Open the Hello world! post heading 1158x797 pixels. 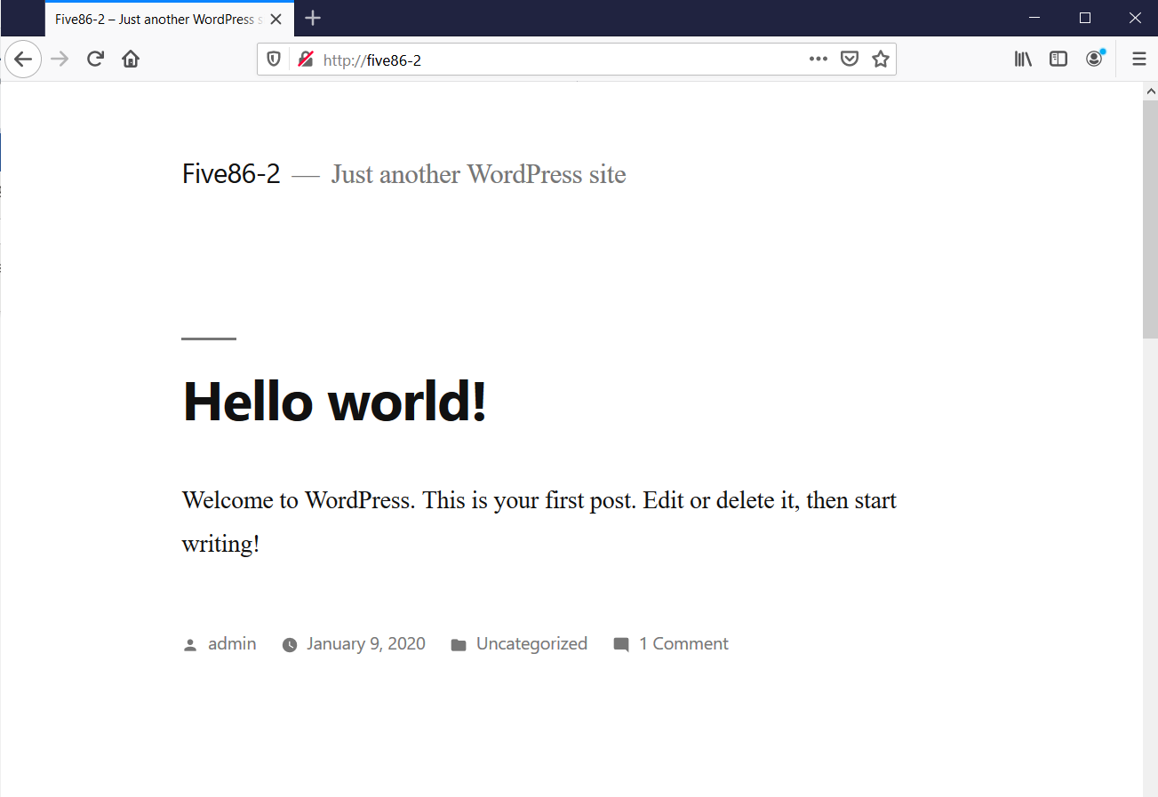pos(334,401)
